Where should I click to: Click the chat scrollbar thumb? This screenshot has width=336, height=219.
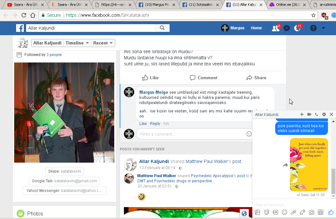tap(333, 181)
